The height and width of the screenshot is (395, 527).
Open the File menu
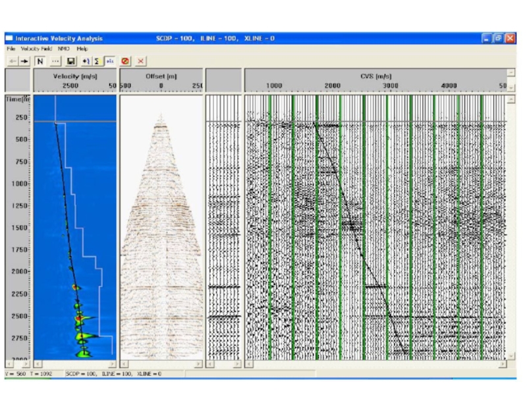(11, 49)
